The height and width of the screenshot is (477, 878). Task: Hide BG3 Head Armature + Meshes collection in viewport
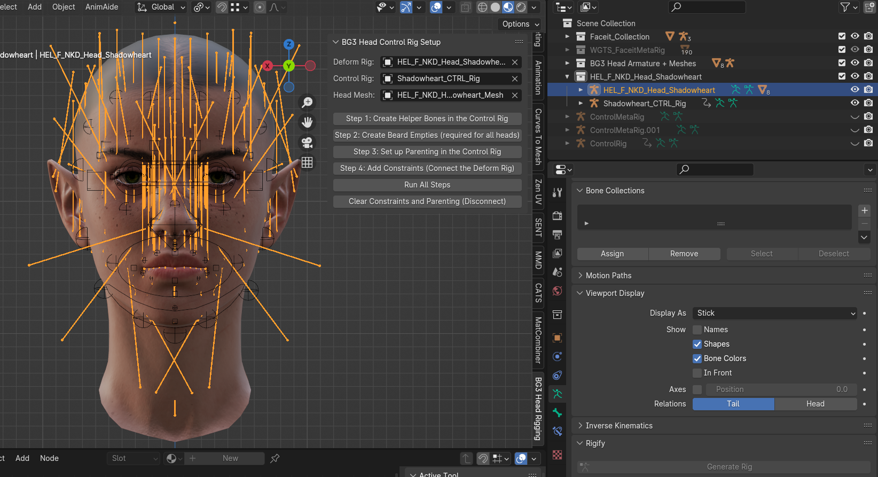click(855, 63)
